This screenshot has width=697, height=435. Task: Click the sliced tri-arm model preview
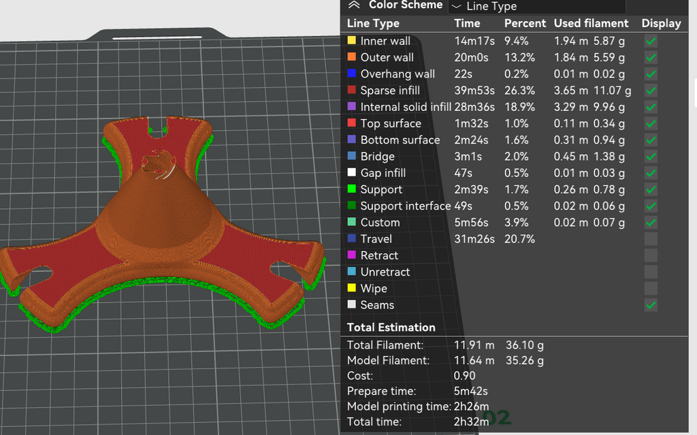[162, 225]
